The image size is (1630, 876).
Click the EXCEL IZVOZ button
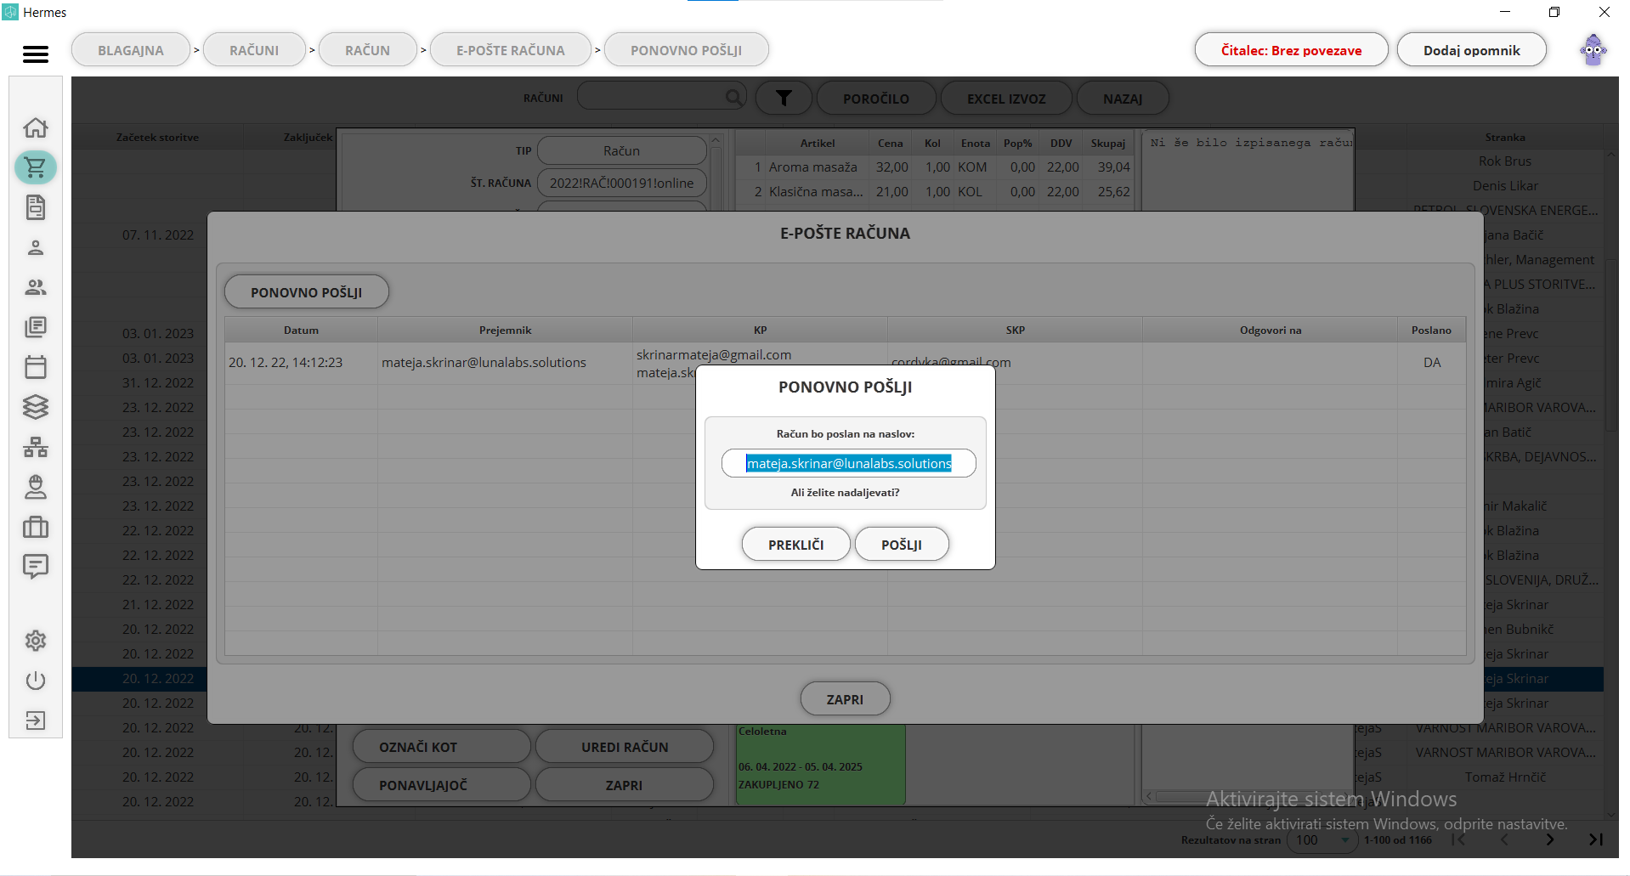1006,99
